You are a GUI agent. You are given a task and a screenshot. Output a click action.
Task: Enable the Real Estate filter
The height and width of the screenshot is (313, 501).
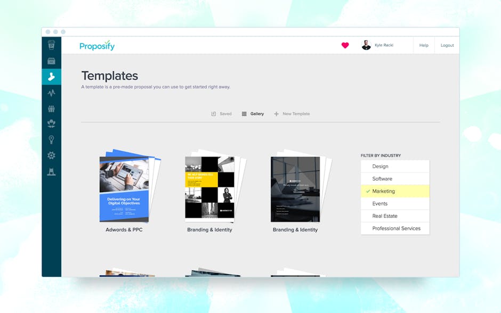[x=394, y=216]
